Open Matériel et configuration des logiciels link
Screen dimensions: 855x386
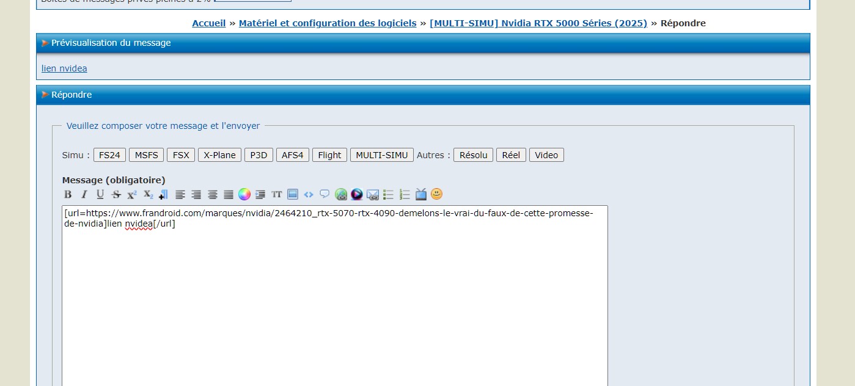click(x=328, y=23)
